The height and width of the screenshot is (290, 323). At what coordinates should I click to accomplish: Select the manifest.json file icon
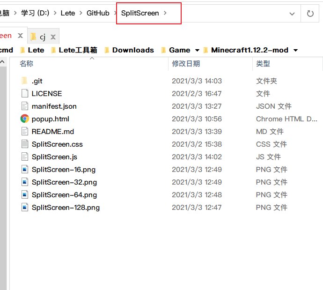[x=25, y=106]
